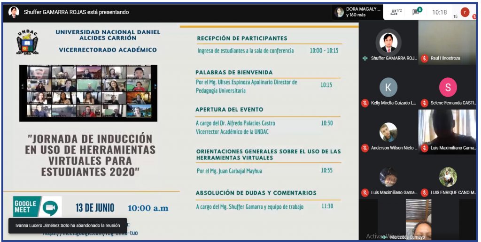Click muted mic icon beside Selene Fernanda
The width and height of the screenshot is (481, 242).
click(425, 103)
